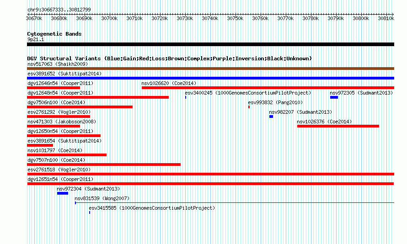
Task: Click dgv7506n100 (Coe2014) label
Action: (x=56, y=102)
